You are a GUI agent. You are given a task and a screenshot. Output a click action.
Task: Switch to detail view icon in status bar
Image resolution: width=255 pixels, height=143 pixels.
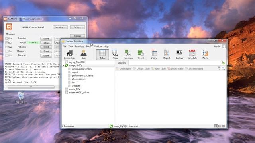point(220,126)
